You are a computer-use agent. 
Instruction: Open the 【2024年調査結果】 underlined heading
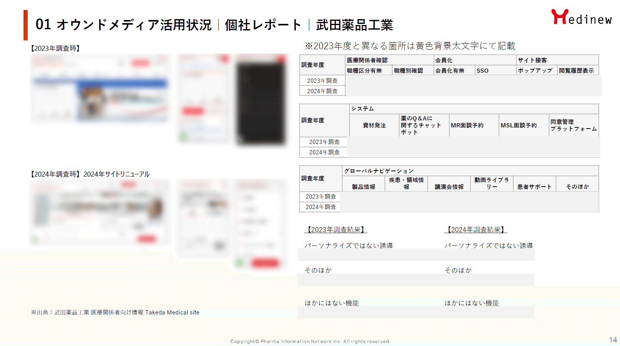(x=476, y=229)
